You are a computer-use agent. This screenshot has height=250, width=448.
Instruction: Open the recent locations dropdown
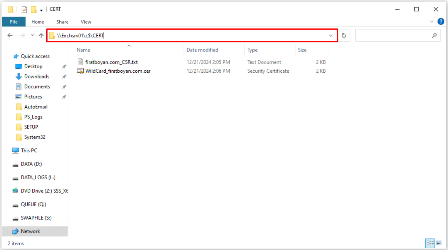[32, 35]
